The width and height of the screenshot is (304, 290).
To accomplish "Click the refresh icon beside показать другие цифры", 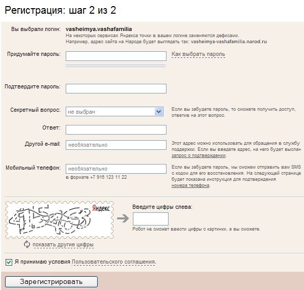I will tap(27, 244).
